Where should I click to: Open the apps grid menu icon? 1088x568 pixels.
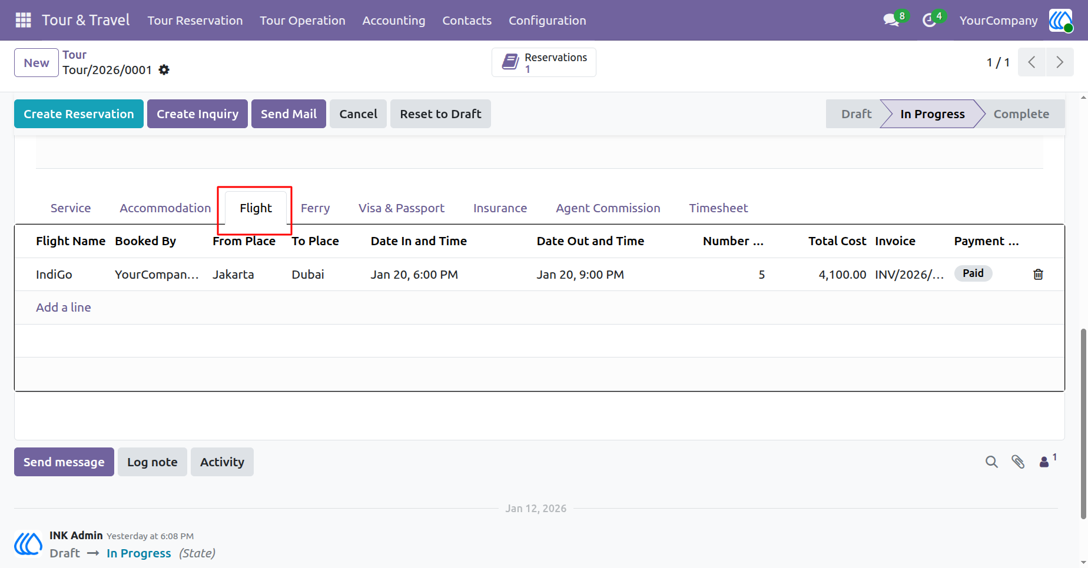(x=23, y=20)
